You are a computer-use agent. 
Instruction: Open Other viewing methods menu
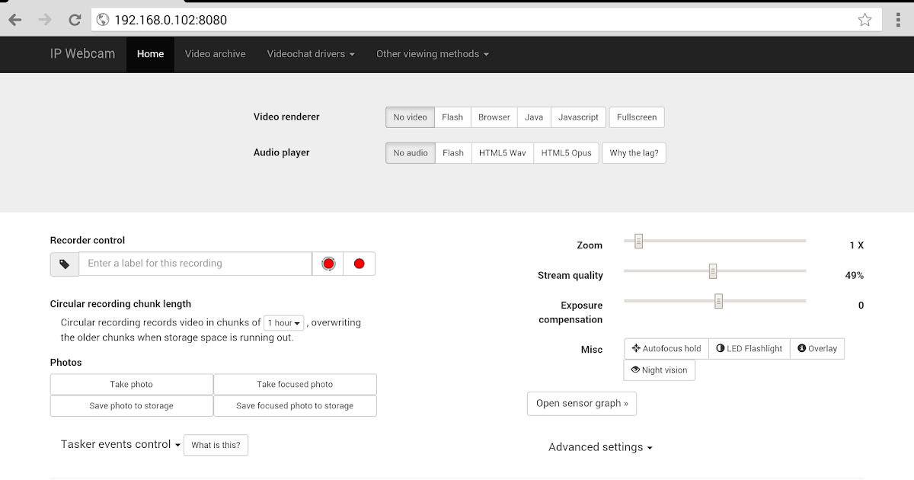(432, 54)
